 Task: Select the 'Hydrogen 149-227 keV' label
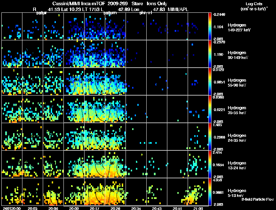pyautogui.click(x=239, y=28)
